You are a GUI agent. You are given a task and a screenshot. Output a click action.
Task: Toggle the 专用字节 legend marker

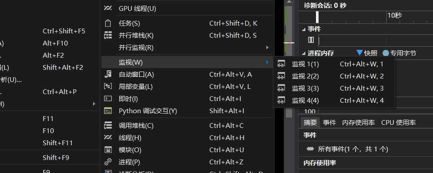tap(386, 53)
